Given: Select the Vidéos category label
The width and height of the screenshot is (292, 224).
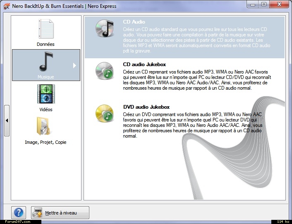Looking at the screenshot, I should 46,110.
